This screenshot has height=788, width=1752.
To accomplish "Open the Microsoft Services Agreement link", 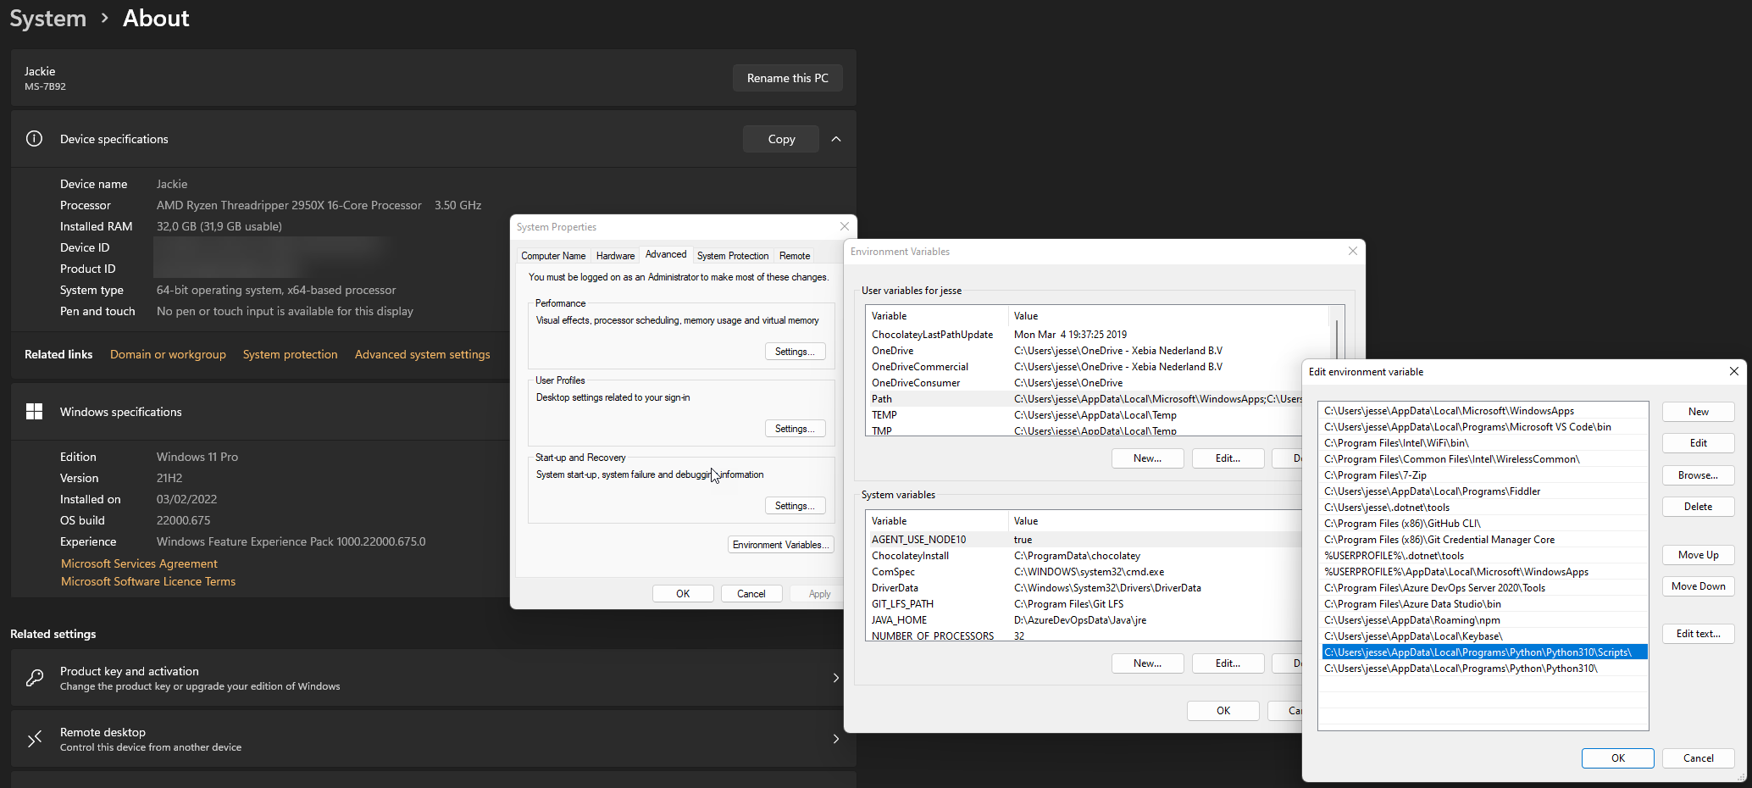I will point(139,563).
